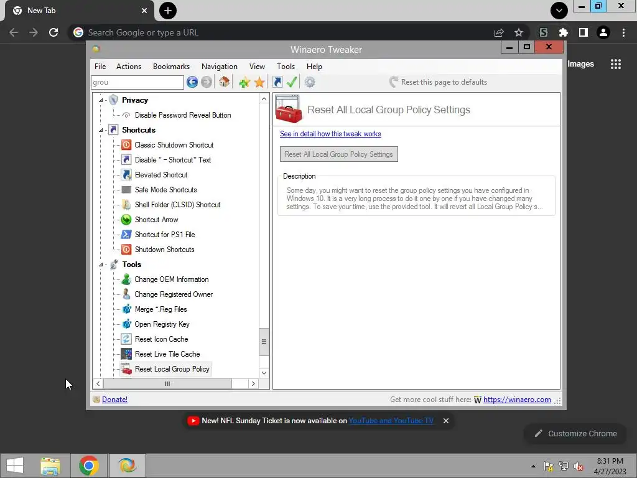The width and height of the screenshot is (637, 478).
Task: Open 'See in detail how this tweak works' link
Action: (330, 134)
